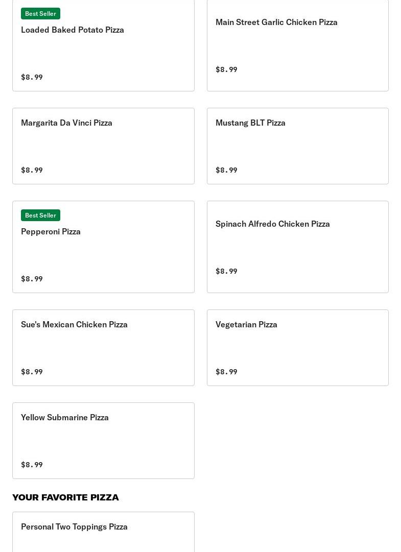401x552 pixels.
Task: Click Best Seller badge on Loaded Baked Potato
Action: pos(40,14)
